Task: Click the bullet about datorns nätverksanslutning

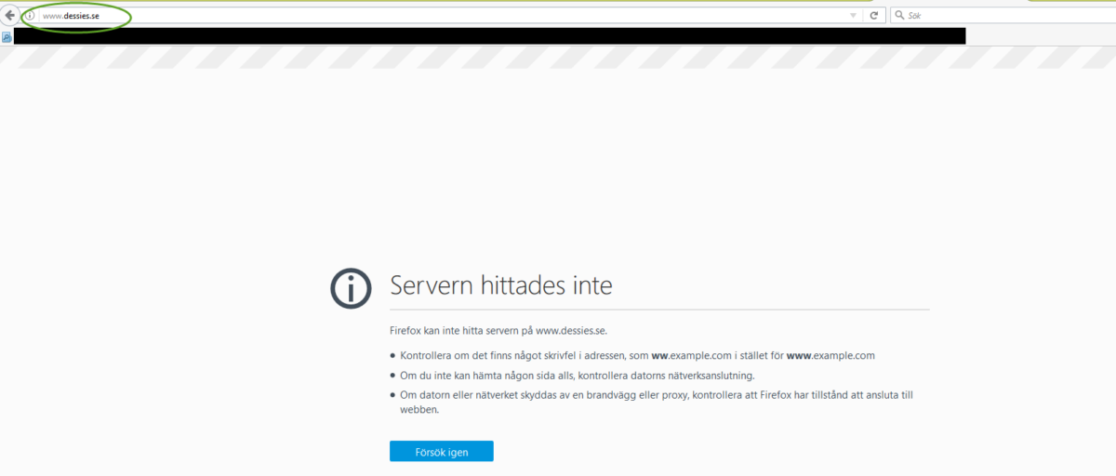Action: click(x=578, y=376)
